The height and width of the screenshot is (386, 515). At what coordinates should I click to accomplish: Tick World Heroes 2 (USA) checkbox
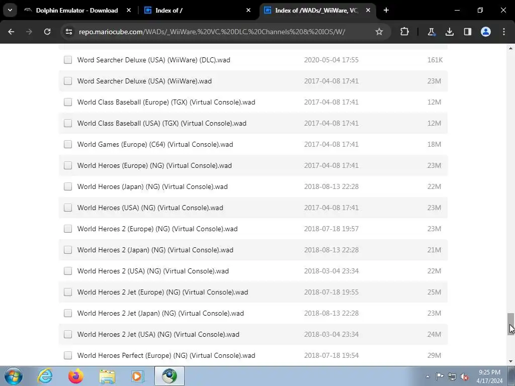coord(68,271)
